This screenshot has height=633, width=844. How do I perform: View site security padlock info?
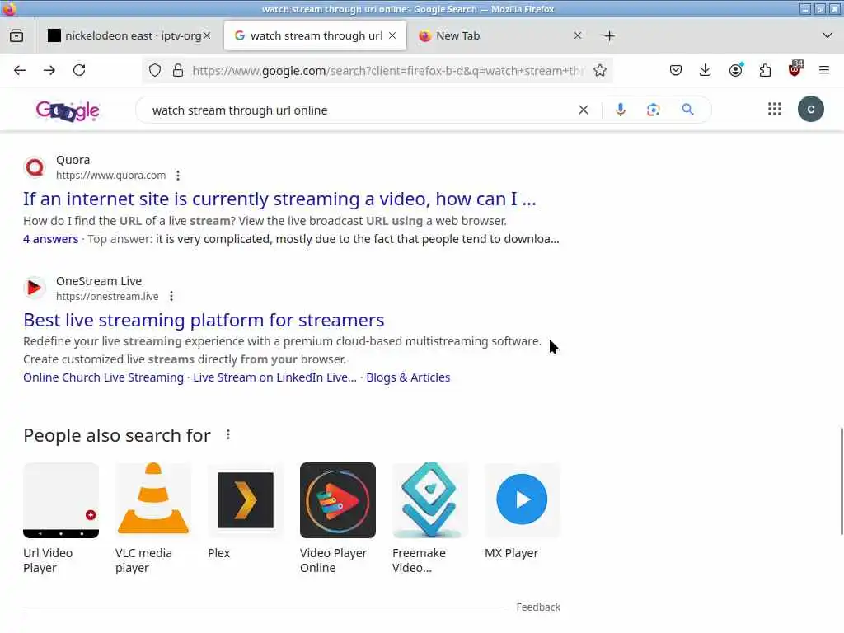pos(178,71)
